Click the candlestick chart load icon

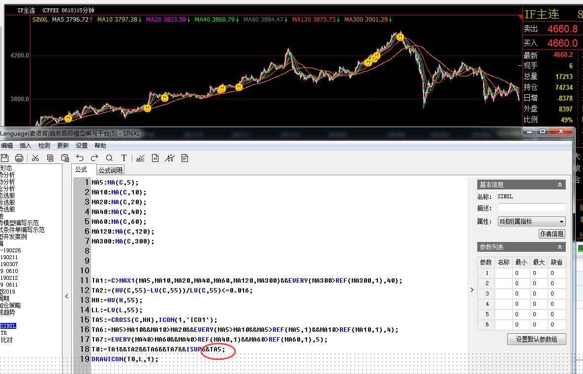[x=170, y=158]
